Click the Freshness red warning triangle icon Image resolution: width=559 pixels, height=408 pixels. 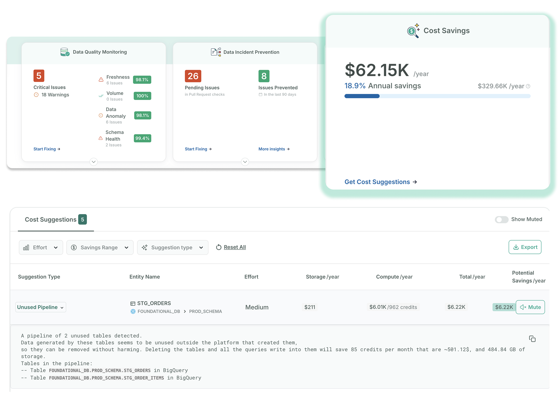[x=101, y=80]
